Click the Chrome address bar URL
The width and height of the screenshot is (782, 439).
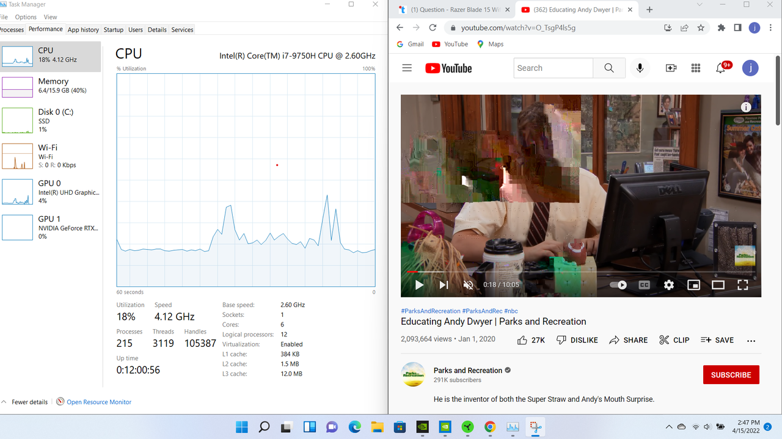tap(518, 27)
